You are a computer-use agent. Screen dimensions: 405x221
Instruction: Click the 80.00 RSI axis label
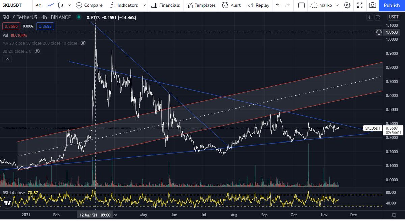click(390, 193)
